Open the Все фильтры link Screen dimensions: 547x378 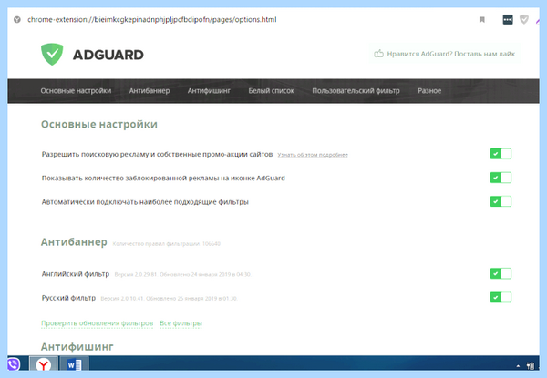(x=181, y=323)
